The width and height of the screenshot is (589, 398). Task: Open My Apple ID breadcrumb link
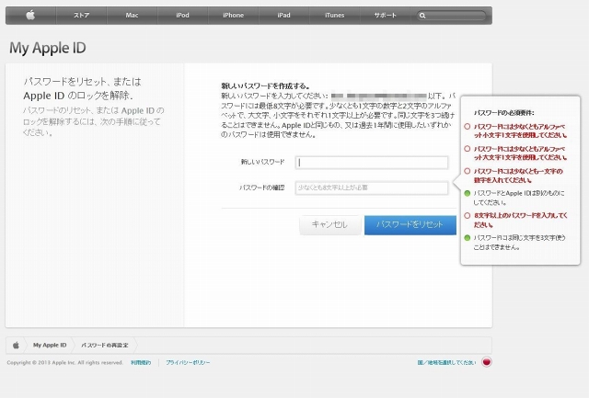click(x=50, y=345)
